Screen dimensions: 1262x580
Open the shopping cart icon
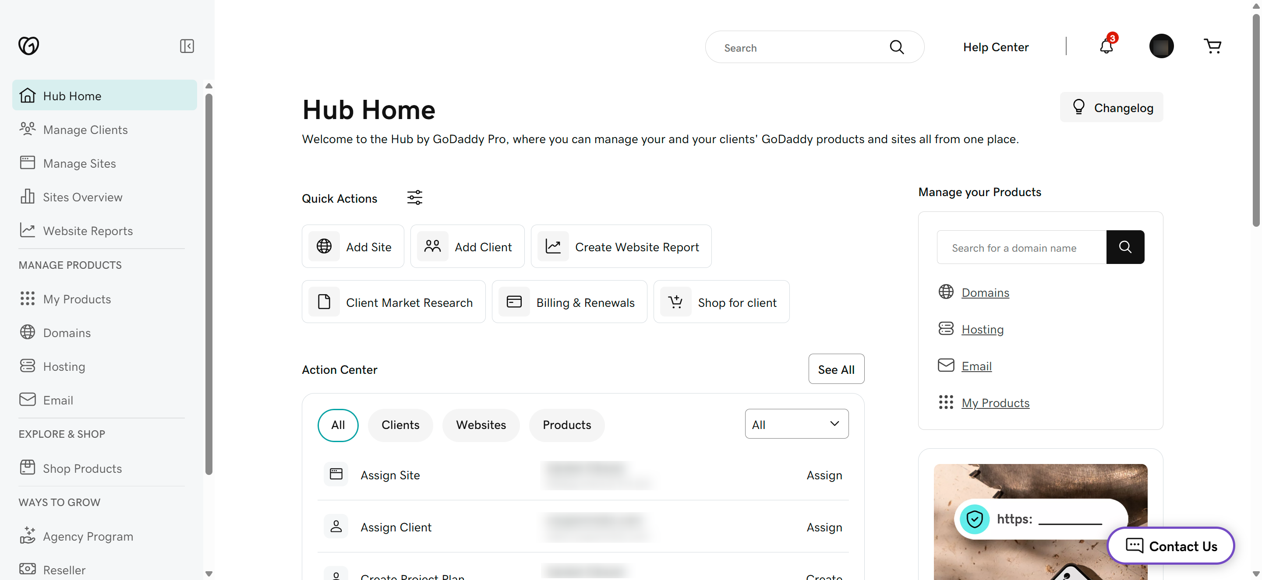pos(1212,46)
